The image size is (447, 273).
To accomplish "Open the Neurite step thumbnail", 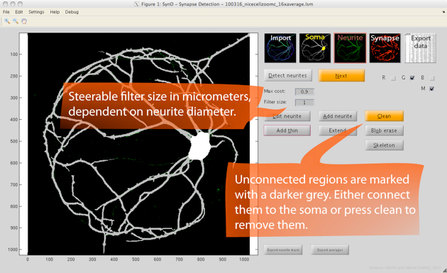I will (x=350, y=48).
